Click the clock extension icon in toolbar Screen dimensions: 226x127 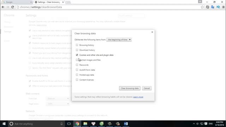[208, 7]
